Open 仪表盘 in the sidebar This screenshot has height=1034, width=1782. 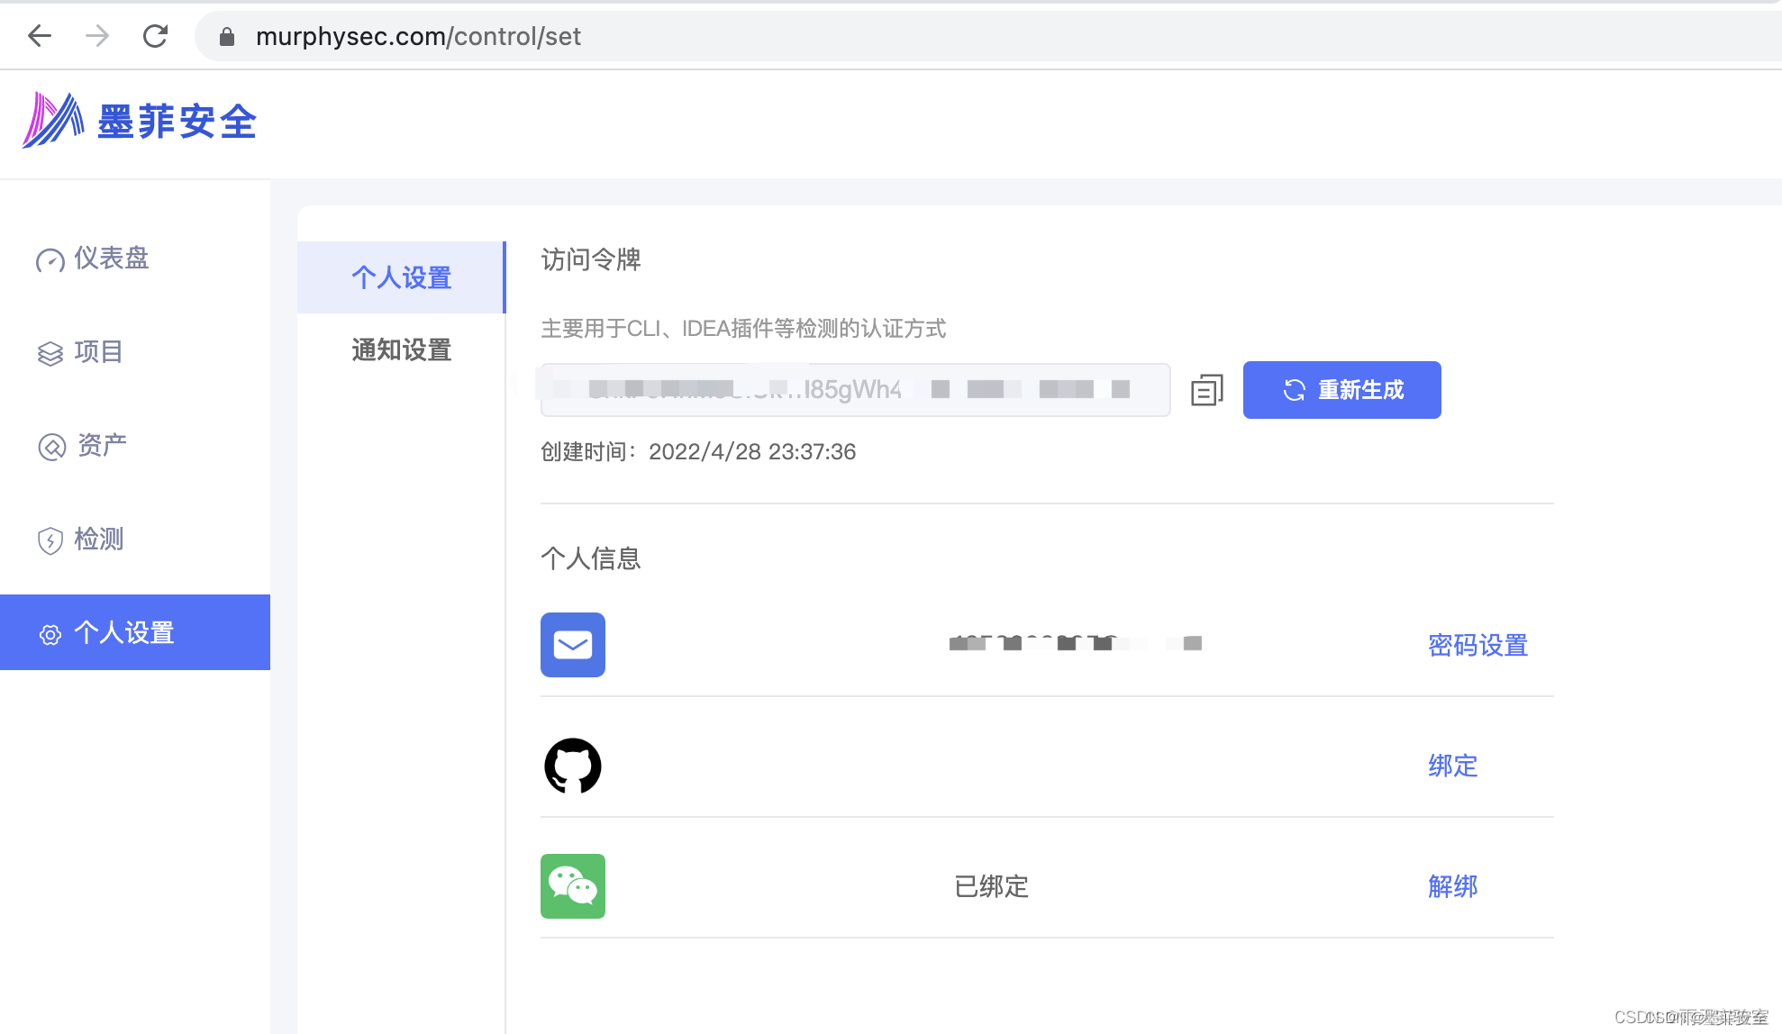tap(92, 258)
